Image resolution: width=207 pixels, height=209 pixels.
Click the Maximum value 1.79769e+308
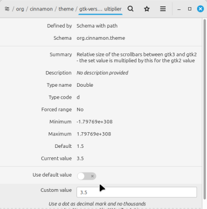[94, 134]
